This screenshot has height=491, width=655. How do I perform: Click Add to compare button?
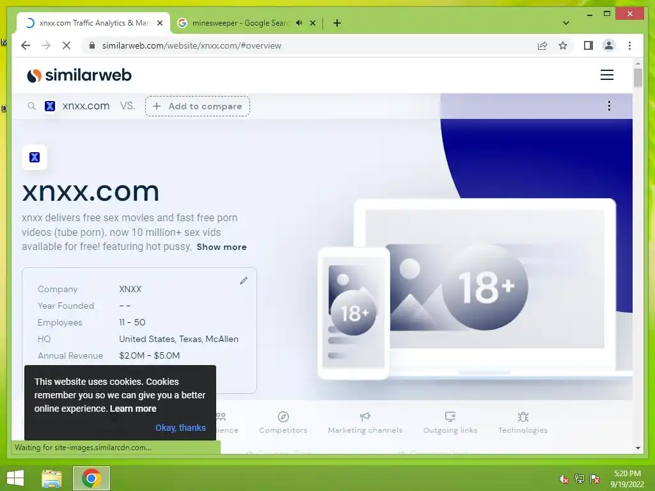198,106
